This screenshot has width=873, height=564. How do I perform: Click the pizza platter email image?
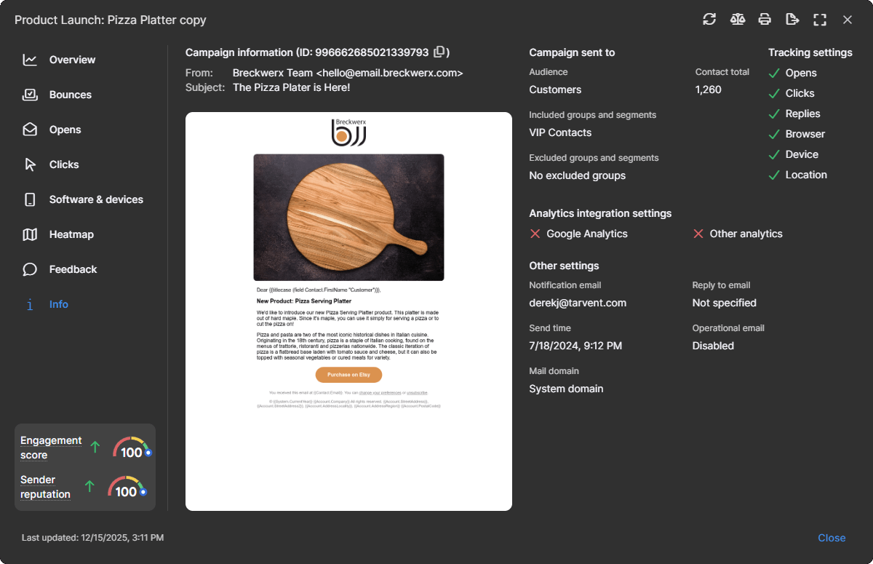(348, 218)
